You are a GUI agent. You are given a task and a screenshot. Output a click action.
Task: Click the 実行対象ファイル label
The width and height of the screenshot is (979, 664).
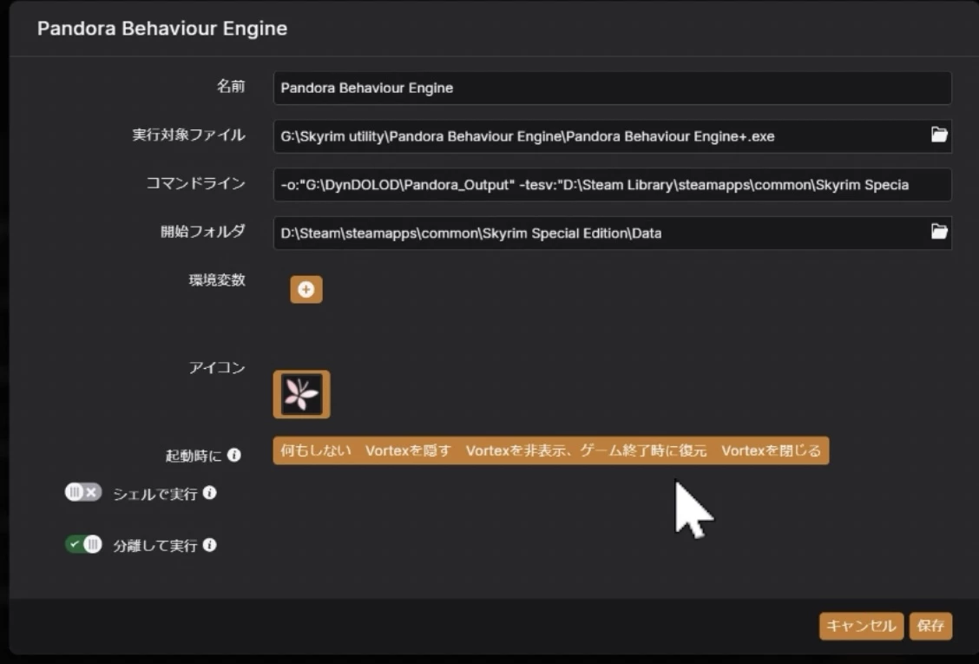[188, 135]
